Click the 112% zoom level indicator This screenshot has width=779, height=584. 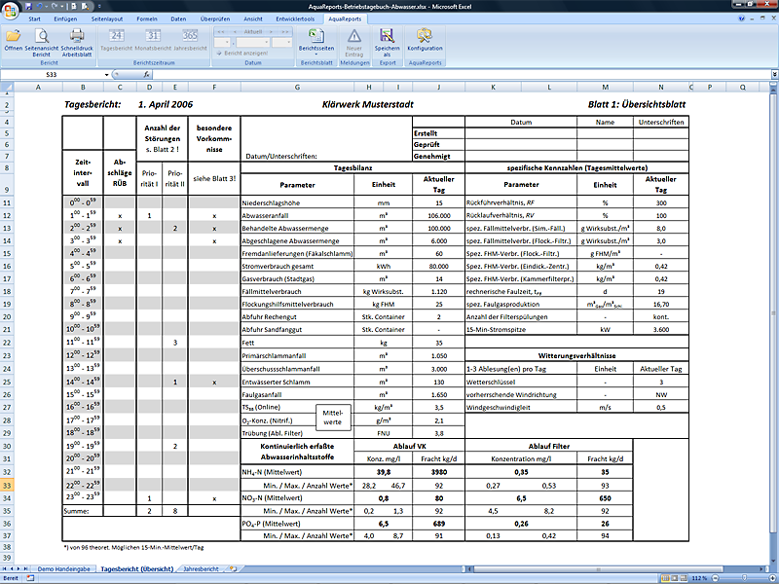[x=699, y=578]
